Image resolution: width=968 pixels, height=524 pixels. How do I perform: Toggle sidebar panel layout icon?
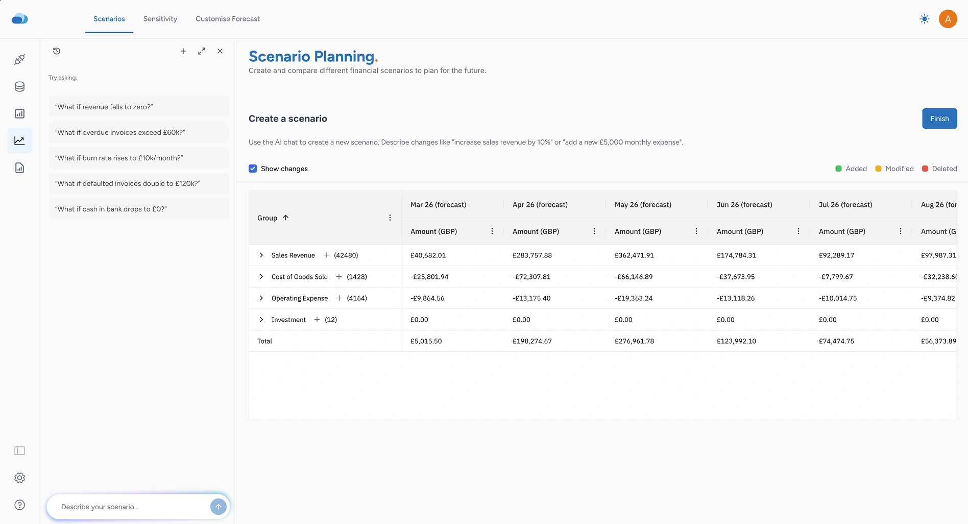point(19,451)
